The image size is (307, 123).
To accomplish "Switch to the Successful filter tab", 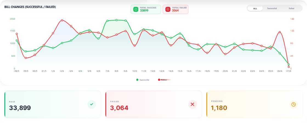I will coord(272,8).
